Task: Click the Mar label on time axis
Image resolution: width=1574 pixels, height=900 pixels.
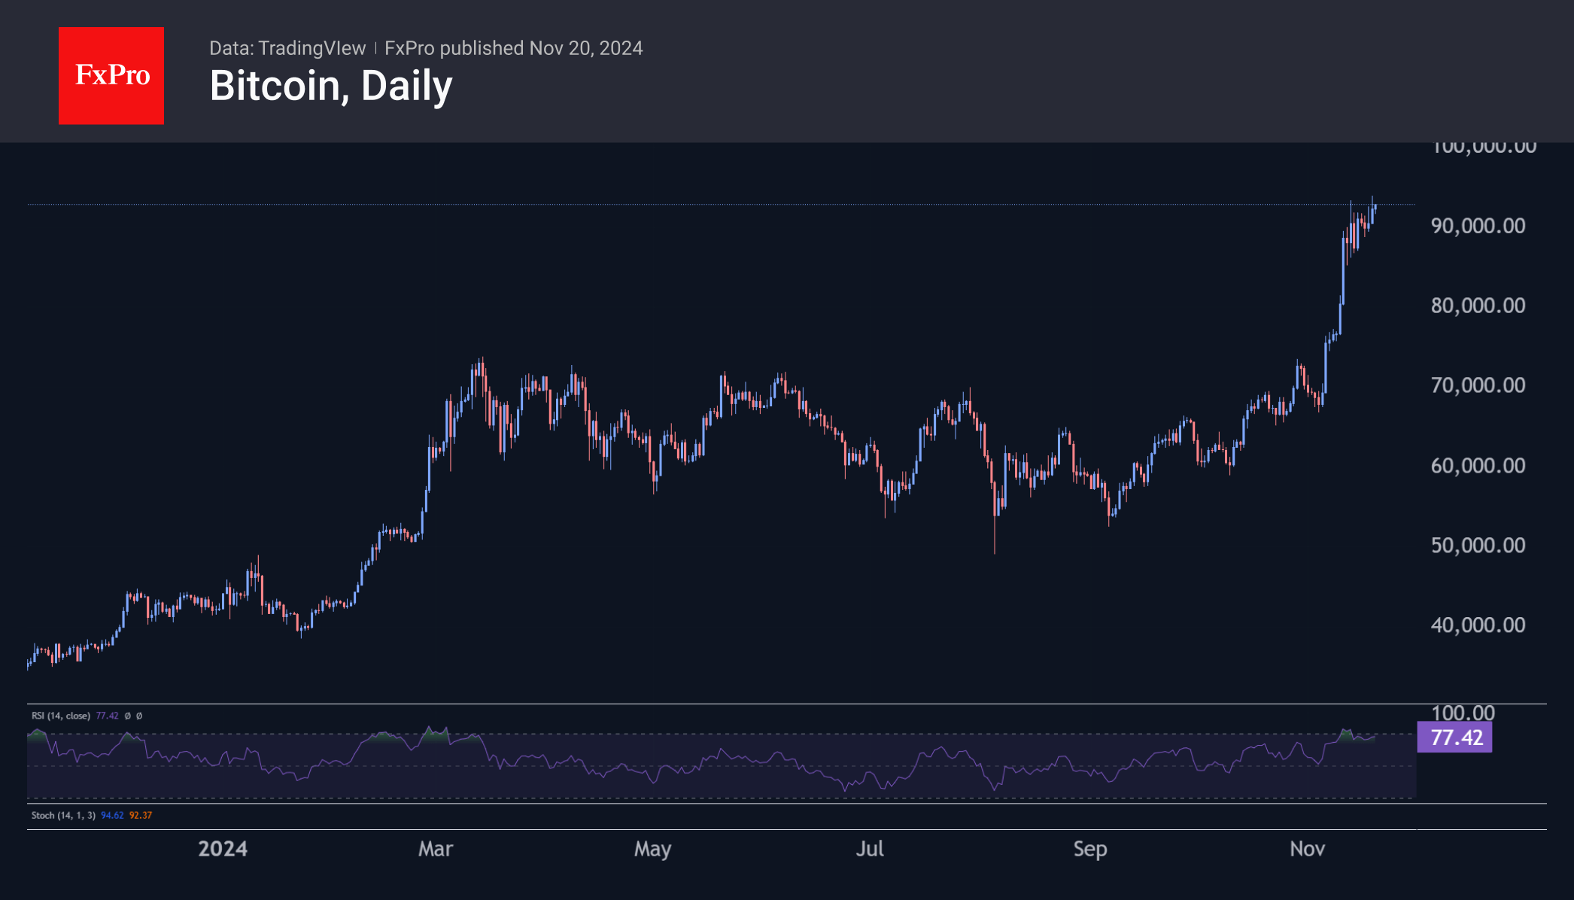Action: point(435,849)
